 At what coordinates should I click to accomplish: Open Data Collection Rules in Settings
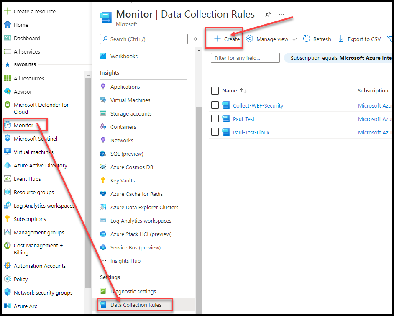[134, 305]
